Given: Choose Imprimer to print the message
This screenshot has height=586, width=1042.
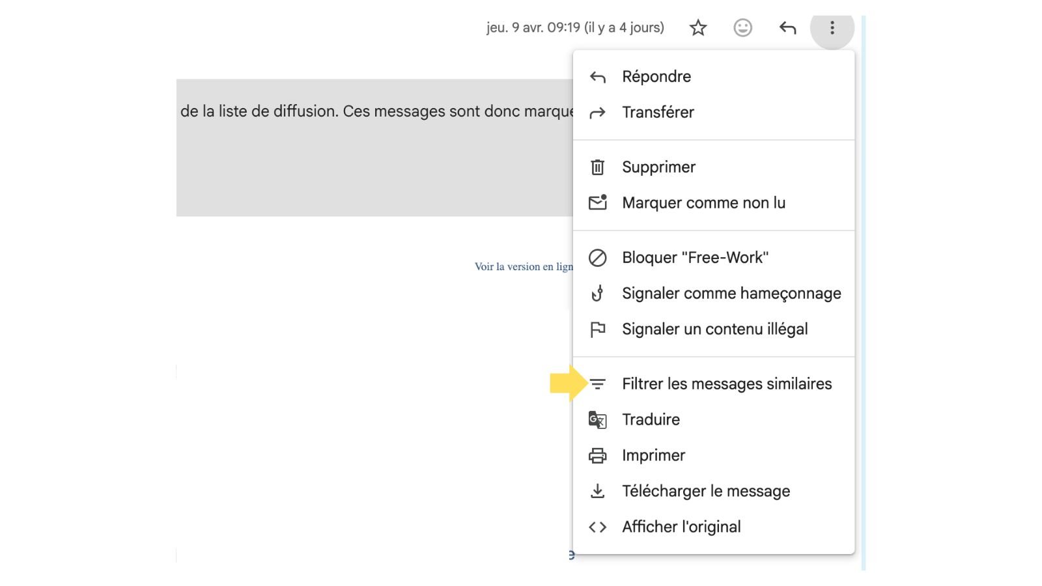Looking at the screenshot, I should (714, 456).
